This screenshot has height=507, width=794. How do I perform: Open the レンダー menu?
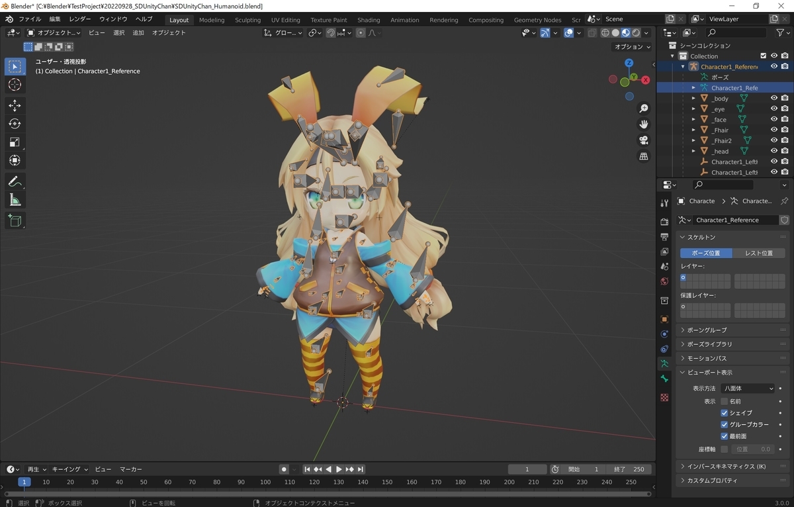[80, 20]
